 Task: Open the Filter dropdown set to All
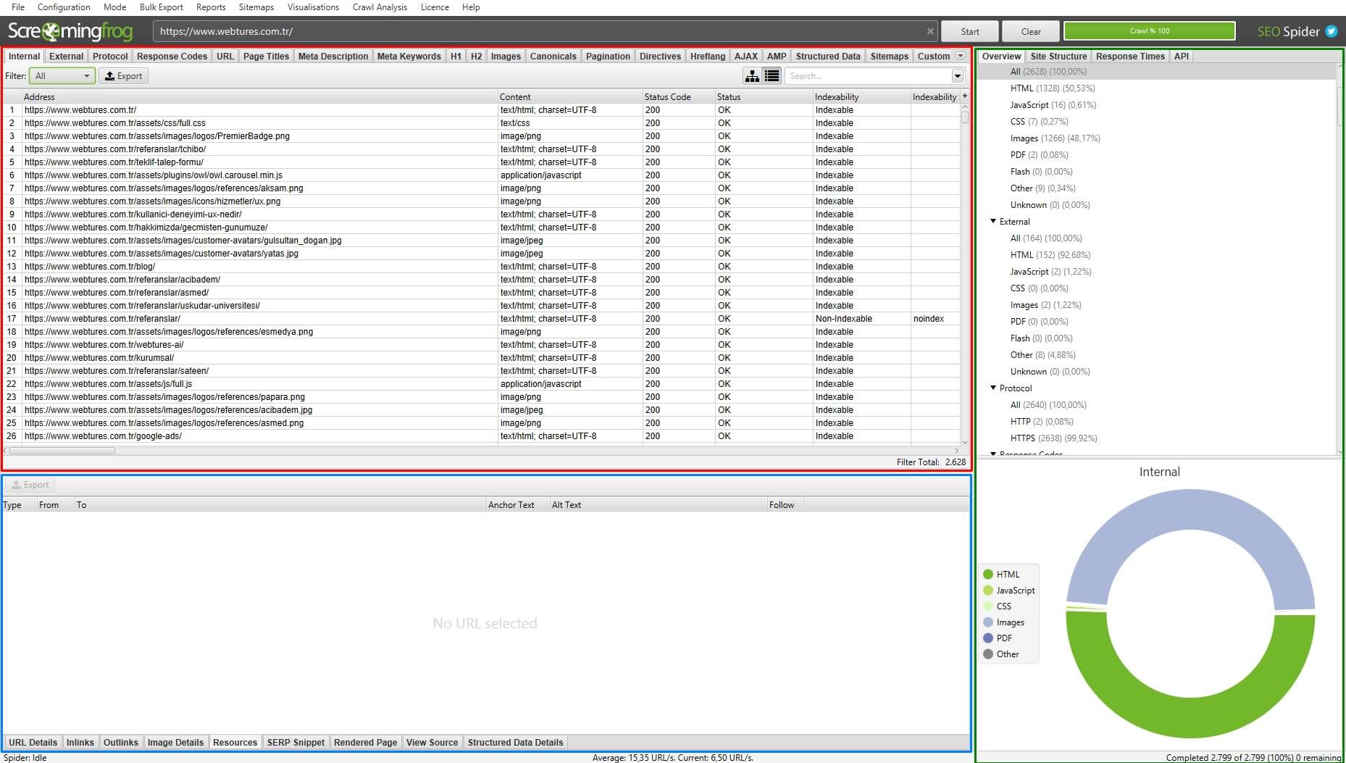(62, 76)
